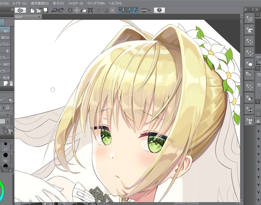Pick hue on the color wheel ring
Image resolution: width=261 pixels, height=205 pixels.
3,190
